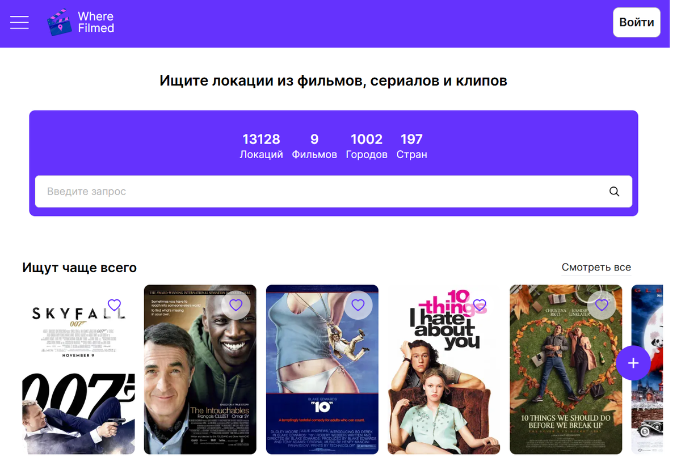Image resolution: width=681 pixels, height=466 pixels.
Task: Open 10 Things We Should Do Before We Break Up
Action: point(566,369)
